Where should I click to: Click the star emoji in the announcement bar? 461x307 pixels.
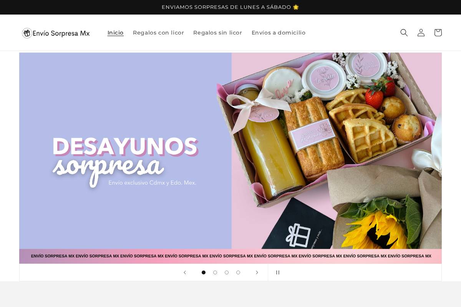click(296, 7)
